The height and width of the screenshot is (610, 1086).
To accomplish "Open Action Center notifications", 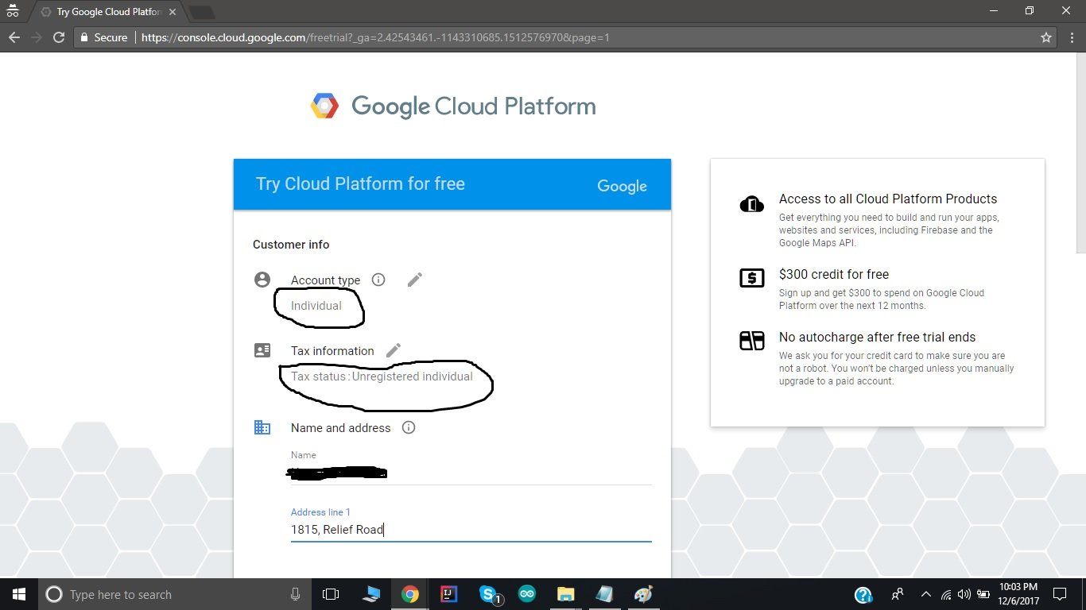I will click(x=1060, y=594).
